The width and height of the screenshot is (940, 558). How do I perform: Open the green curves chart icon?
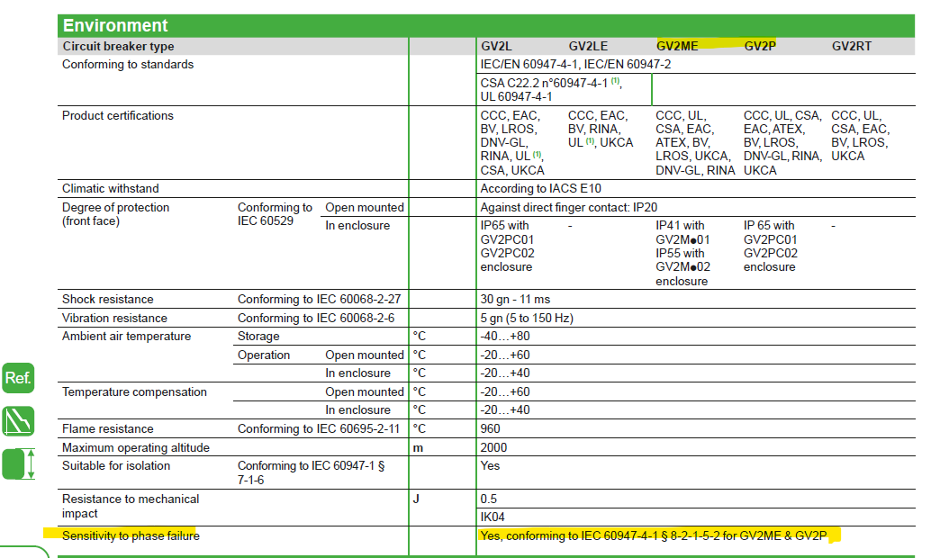18,420
